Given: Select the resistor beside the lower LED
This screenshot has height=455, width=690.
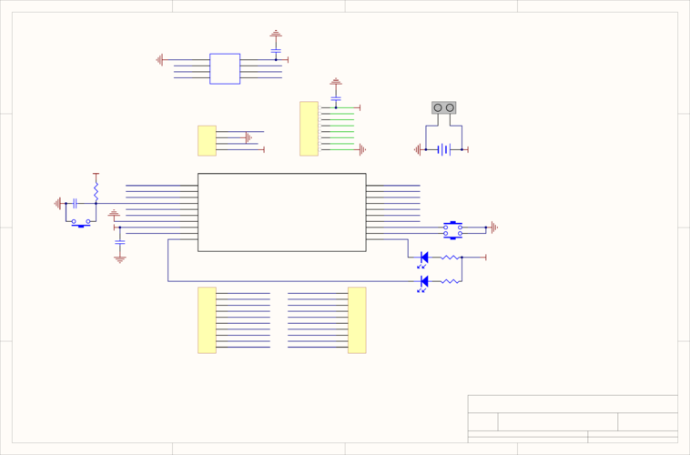Looking at the screenshot, I should coord(450,281).
